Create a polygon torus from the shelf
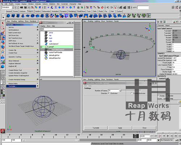The image size is (181, 145). (33, 16)
